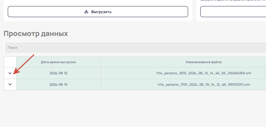Click the Выгрузить button label

click(x=101, y=12)
